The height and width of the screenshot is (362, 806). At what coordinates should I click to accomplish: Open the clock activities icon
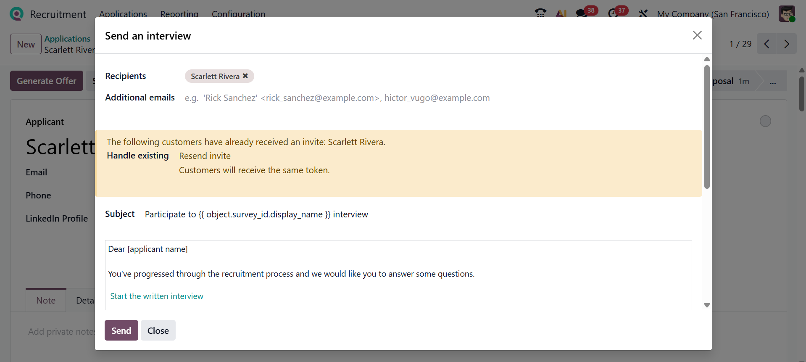[613, 13]
